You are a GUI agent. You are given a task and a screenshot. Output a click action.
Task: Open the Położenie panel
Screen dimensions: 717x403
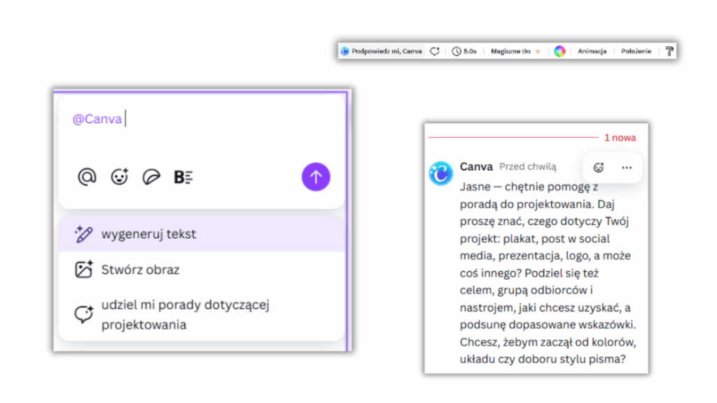point(636,51)
